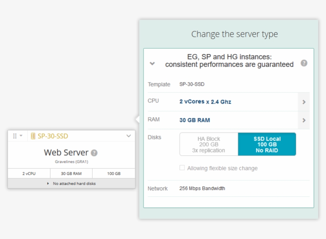Expand No attached hard disks row

tap(72, 184)
